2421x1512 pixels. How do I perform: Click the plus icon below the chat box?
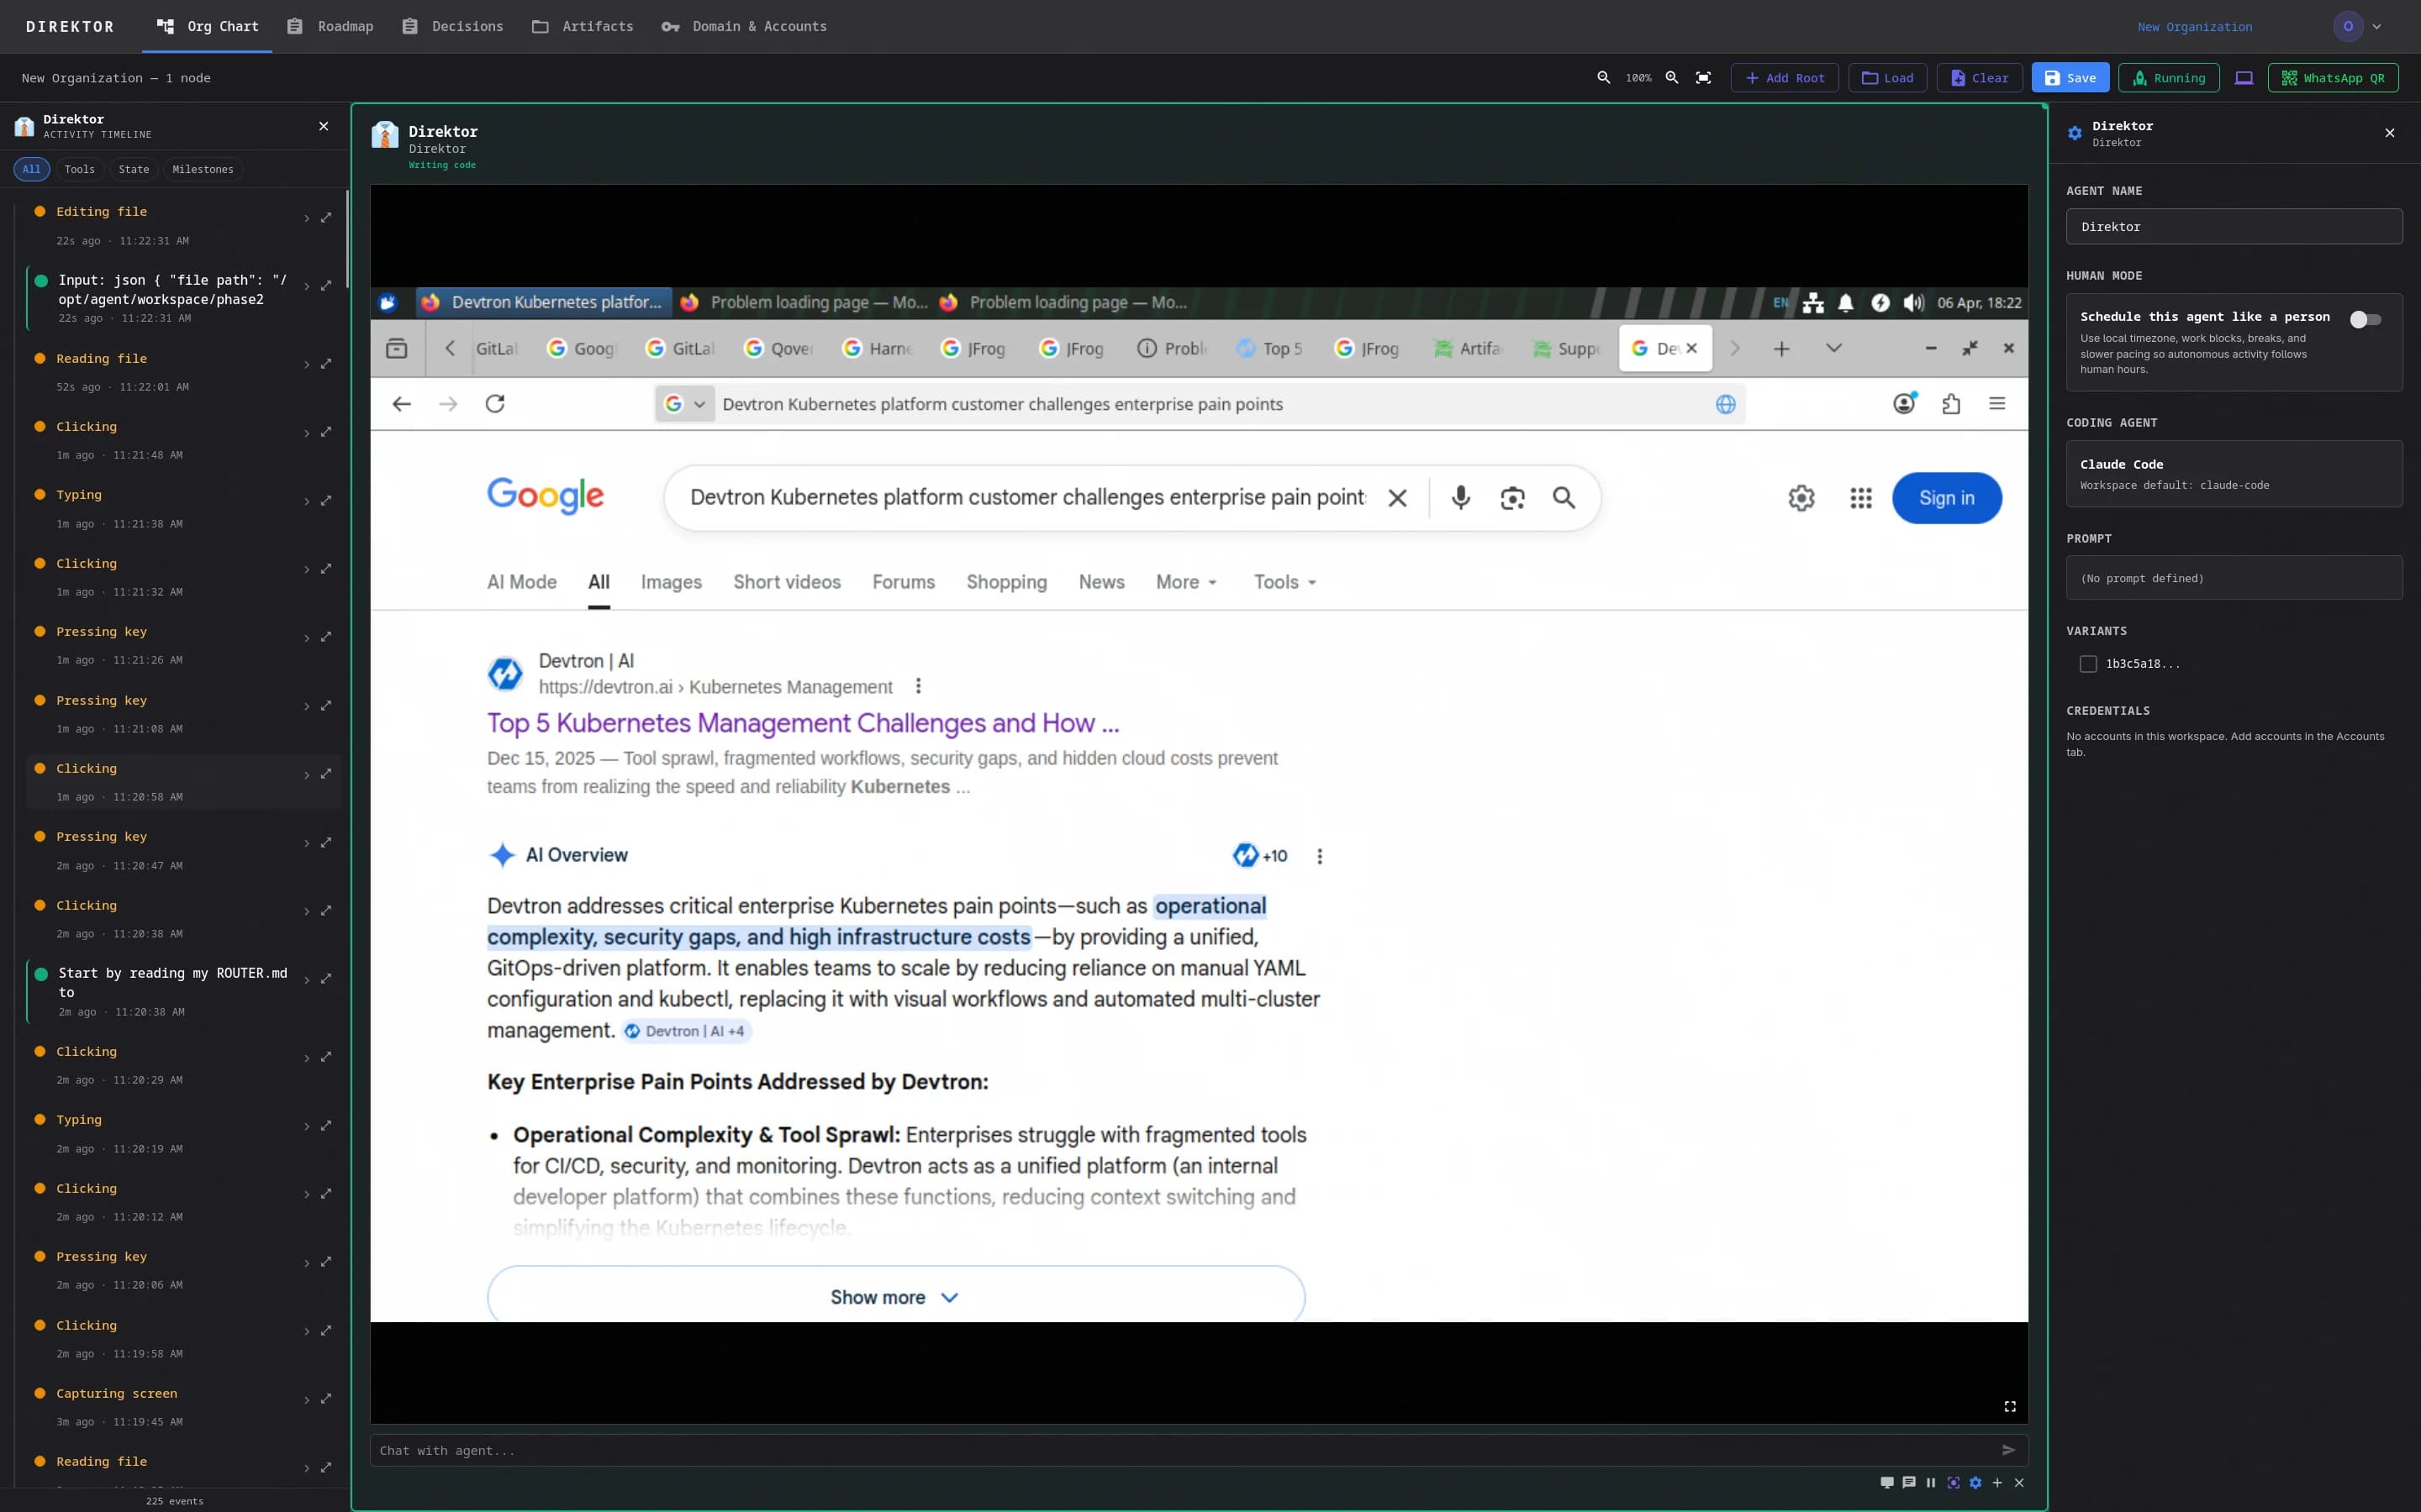(x=1996, y=1483)
